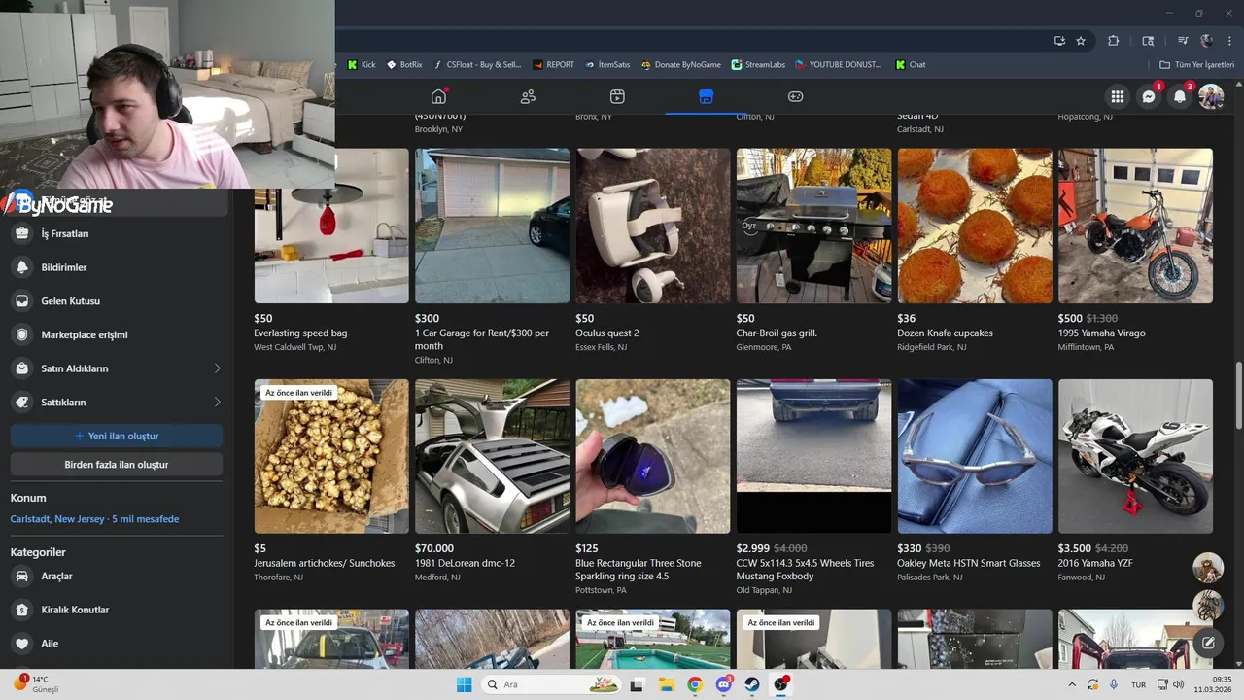Viewport: 1244px width, 700px height.
Task: Open CSFloat bookmark
Action: click(477, 65)
